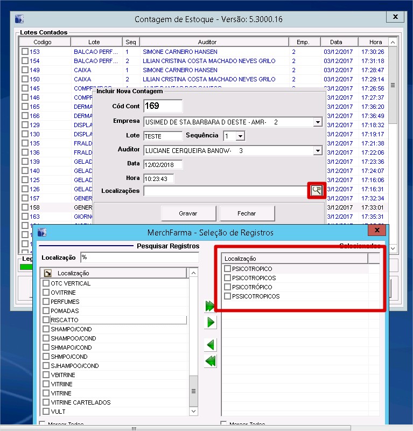Move all records right with double green arrow

pos(211,307)
